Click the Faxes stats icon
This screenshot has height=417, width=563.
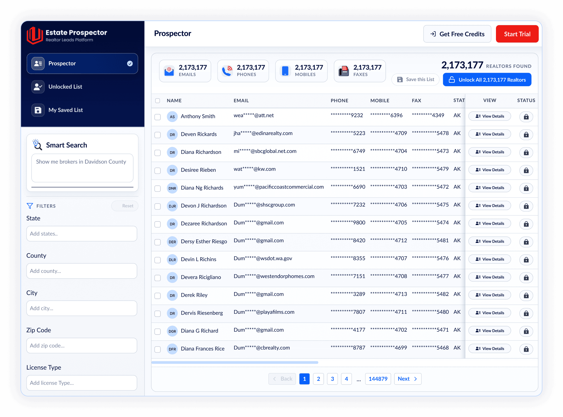(344, 71)
